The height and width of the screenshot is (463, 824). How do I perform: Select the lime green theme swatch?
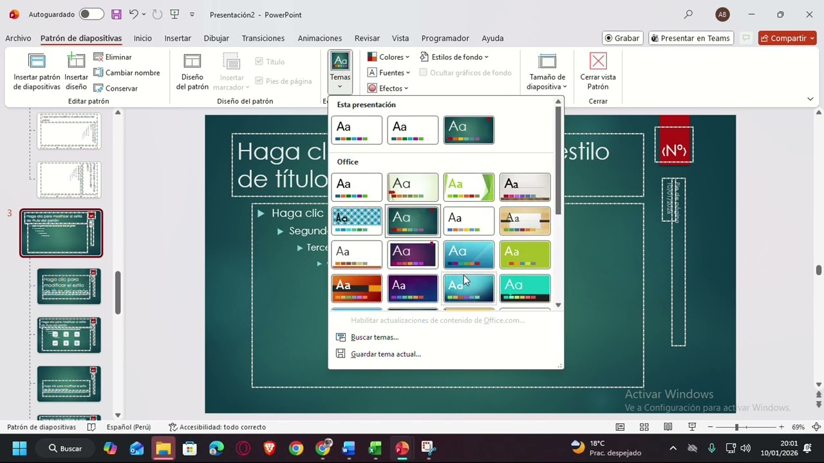click(525, 255)
